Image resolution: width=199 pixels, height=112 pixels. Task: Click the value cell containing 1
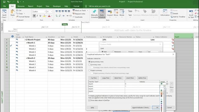pos(142,86)
